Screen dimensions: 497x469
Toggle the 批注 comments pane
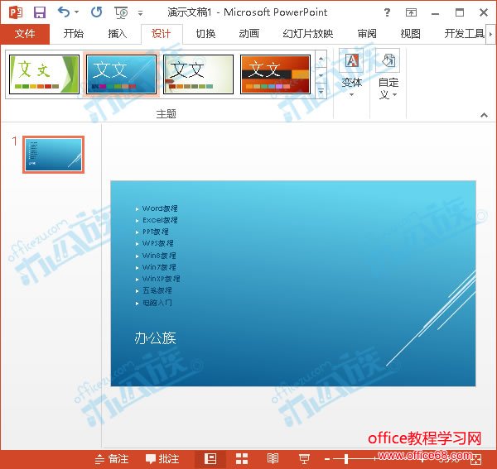(x=162, y=459)
